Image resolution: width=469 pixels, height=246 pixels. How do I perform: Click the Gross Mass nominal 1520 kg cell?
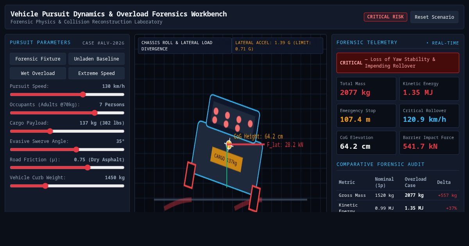[x=384, y=195]
